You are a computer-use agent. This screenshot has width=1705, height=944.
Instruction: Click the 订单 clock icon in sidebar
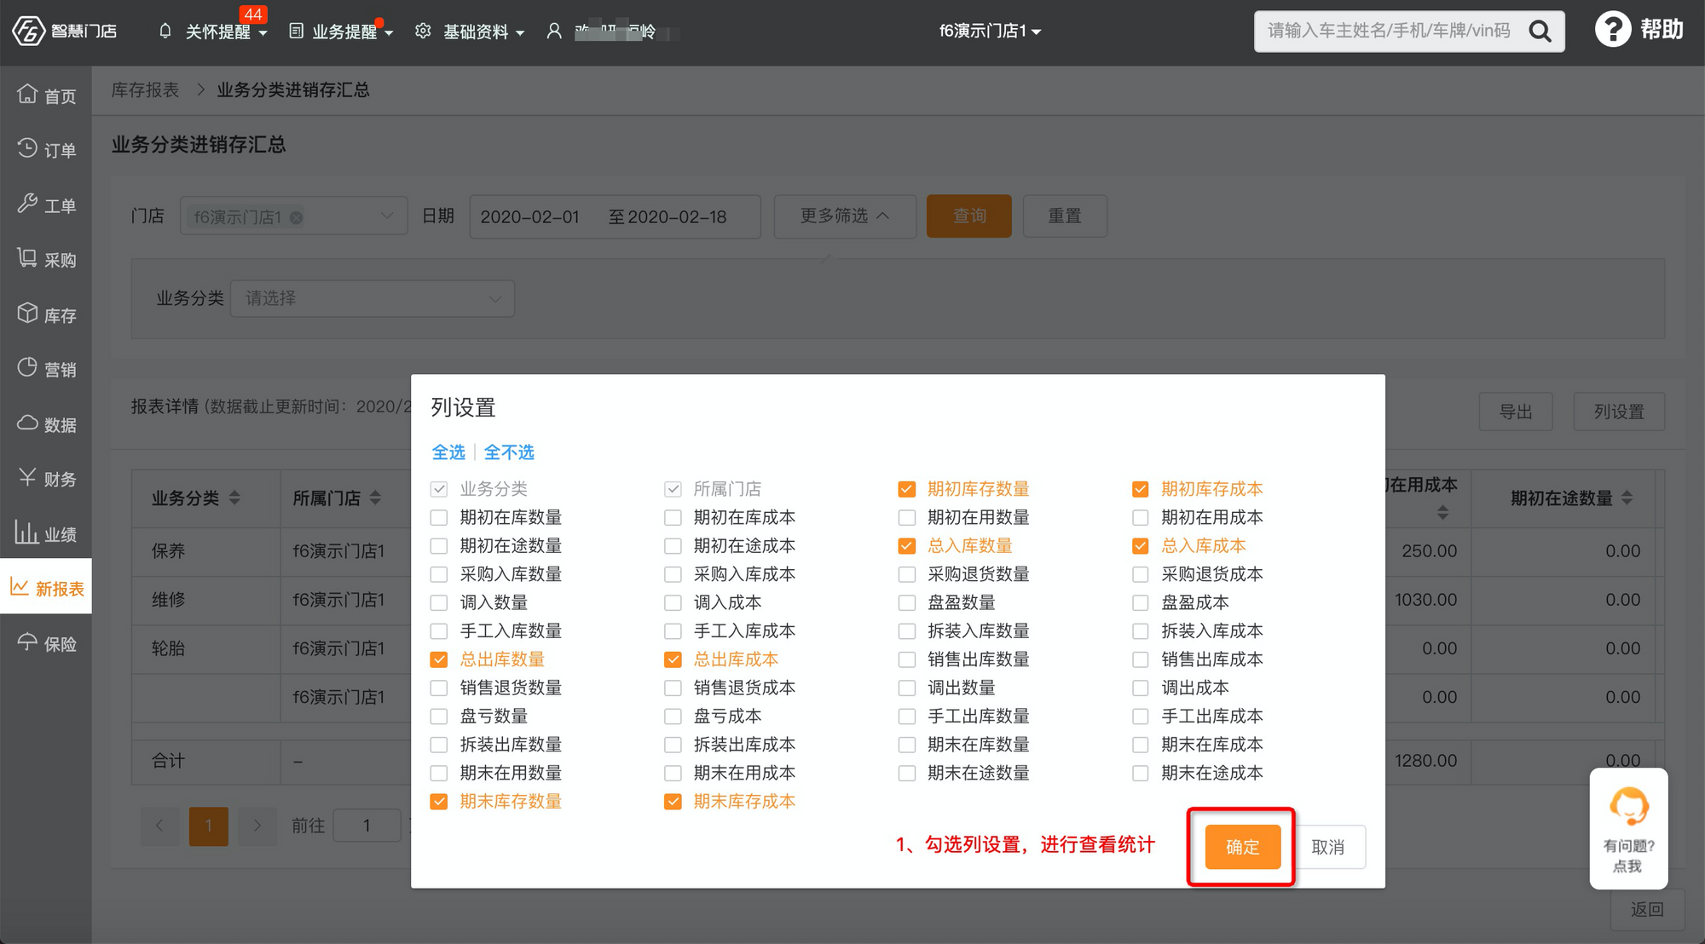[27, 148]
